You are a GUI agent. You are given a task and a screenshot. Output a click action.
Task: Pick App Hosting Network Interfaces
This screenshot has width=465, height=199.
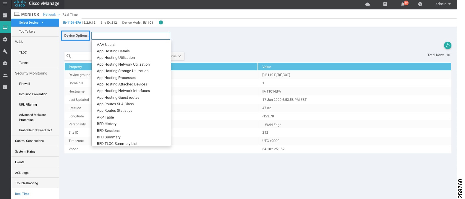(x=123, y=91)
